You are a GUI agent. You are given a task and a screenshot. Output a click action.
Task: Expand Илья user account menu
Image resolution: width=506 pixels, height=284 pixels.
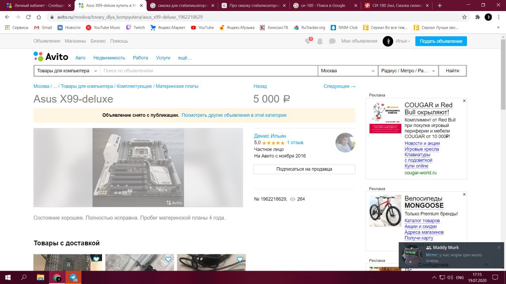pyautogui.click(x=403, y=41)
